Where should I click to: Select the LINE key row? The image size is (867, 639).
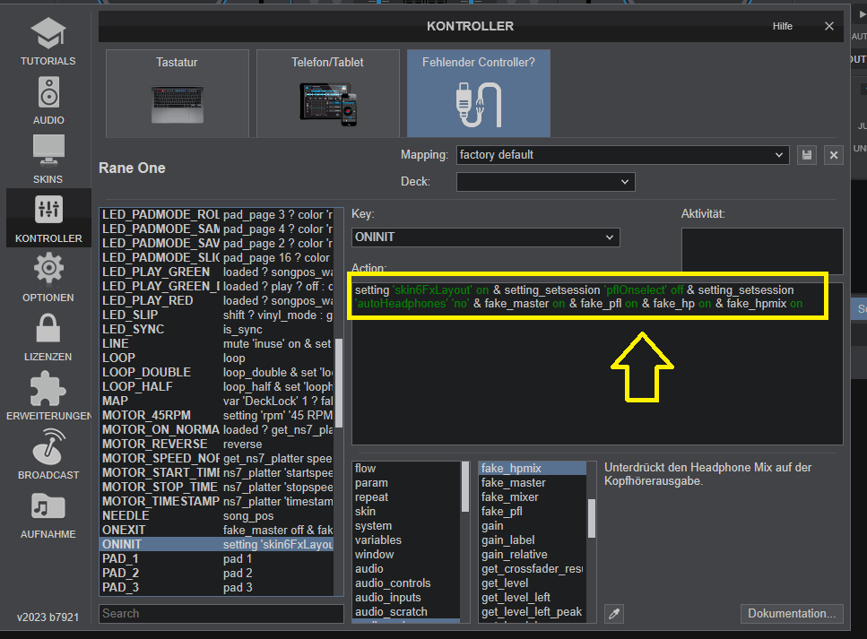pos(217,343)
